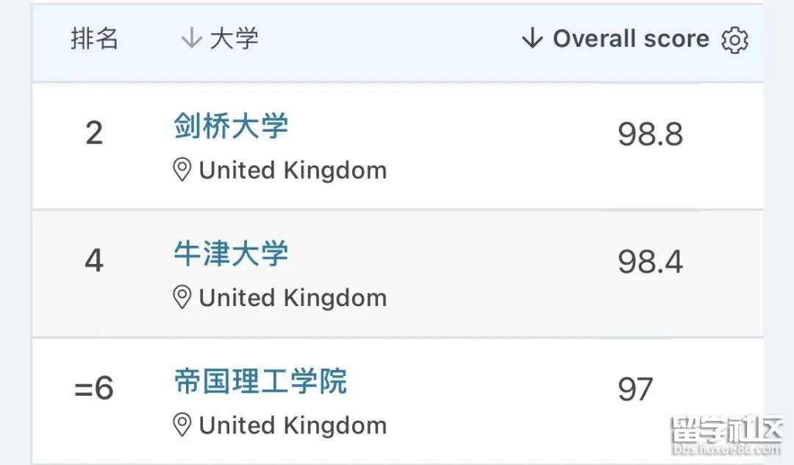Click the 留学社区 watermark logo
The height and width of the screenshot is (465, 794).
[726, 436]
